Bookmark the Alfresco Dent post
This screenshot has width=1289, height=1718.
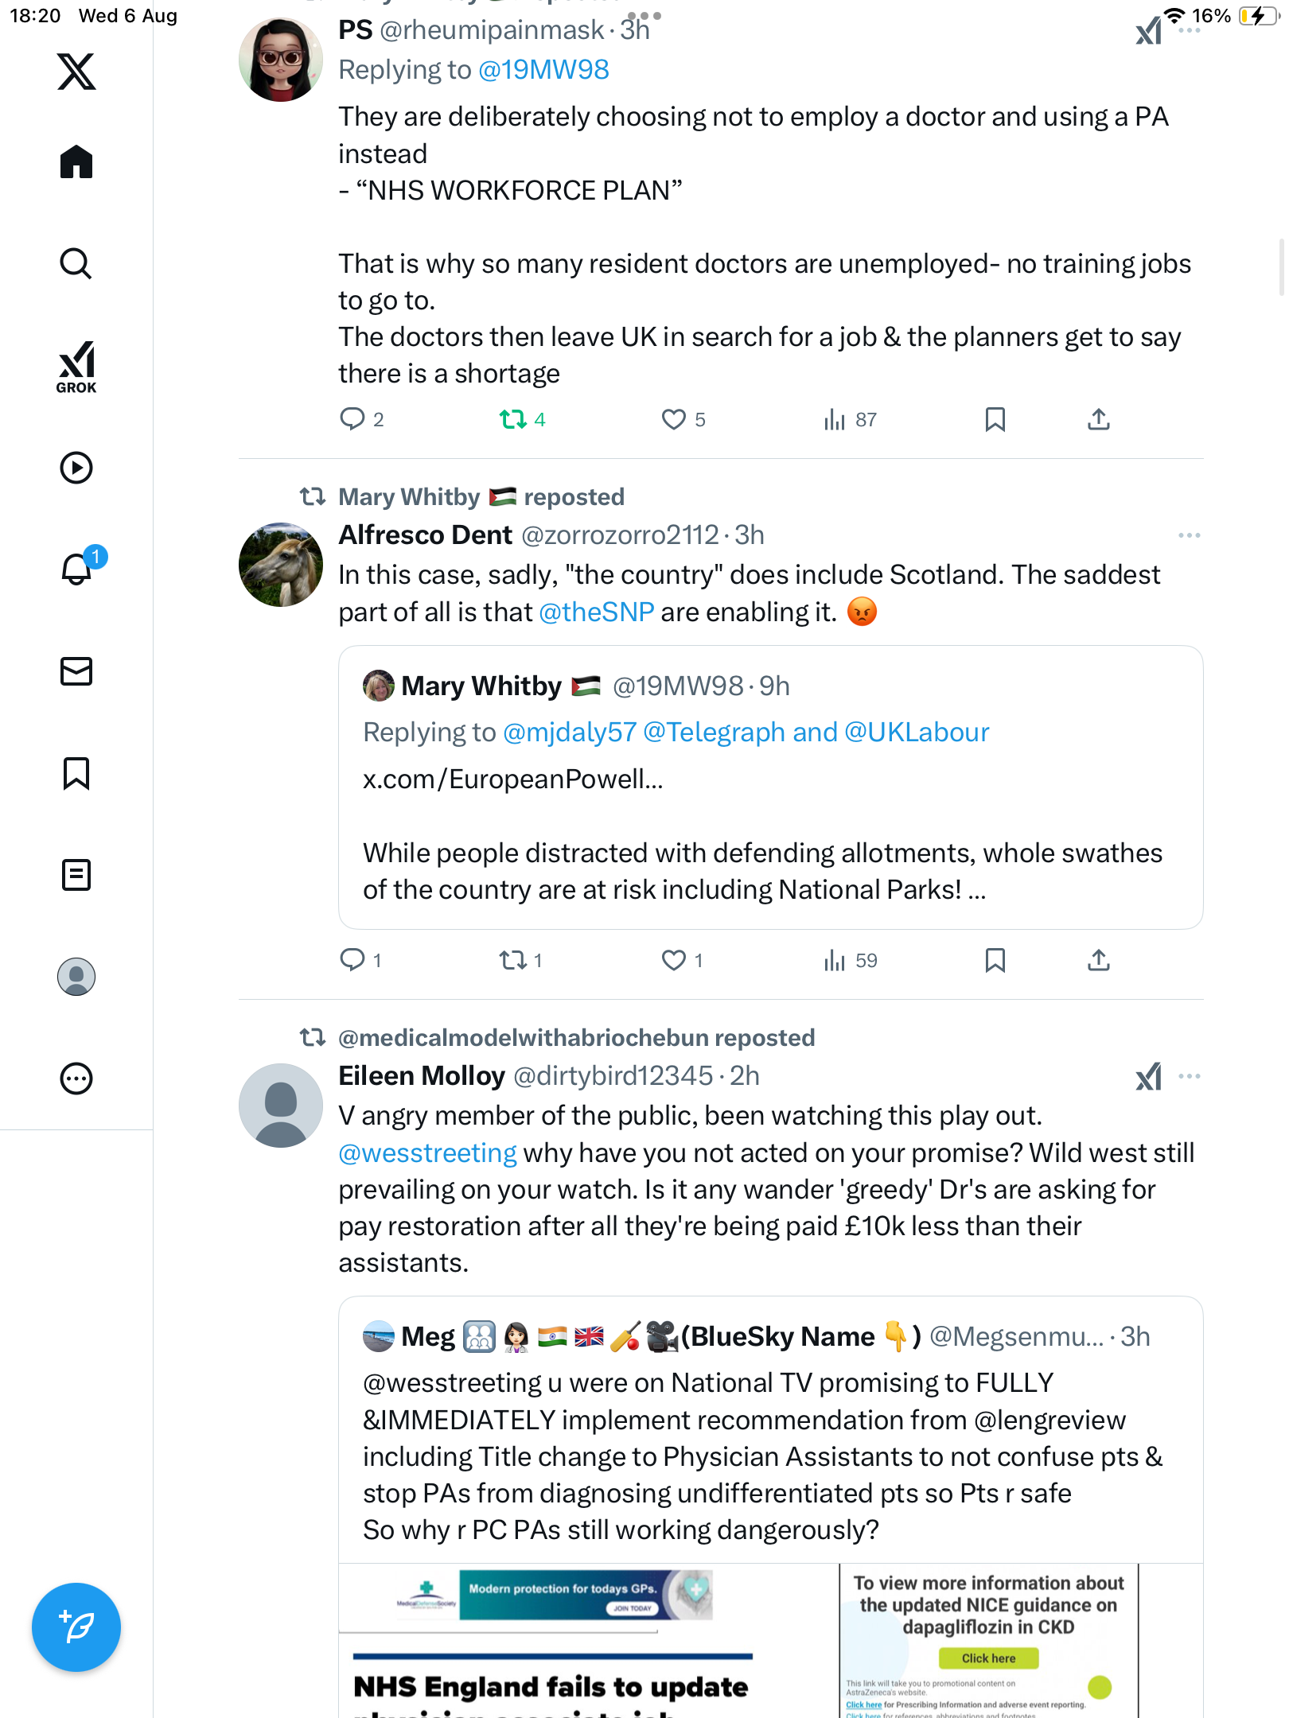pyautogui.click(x=995, y=960)
